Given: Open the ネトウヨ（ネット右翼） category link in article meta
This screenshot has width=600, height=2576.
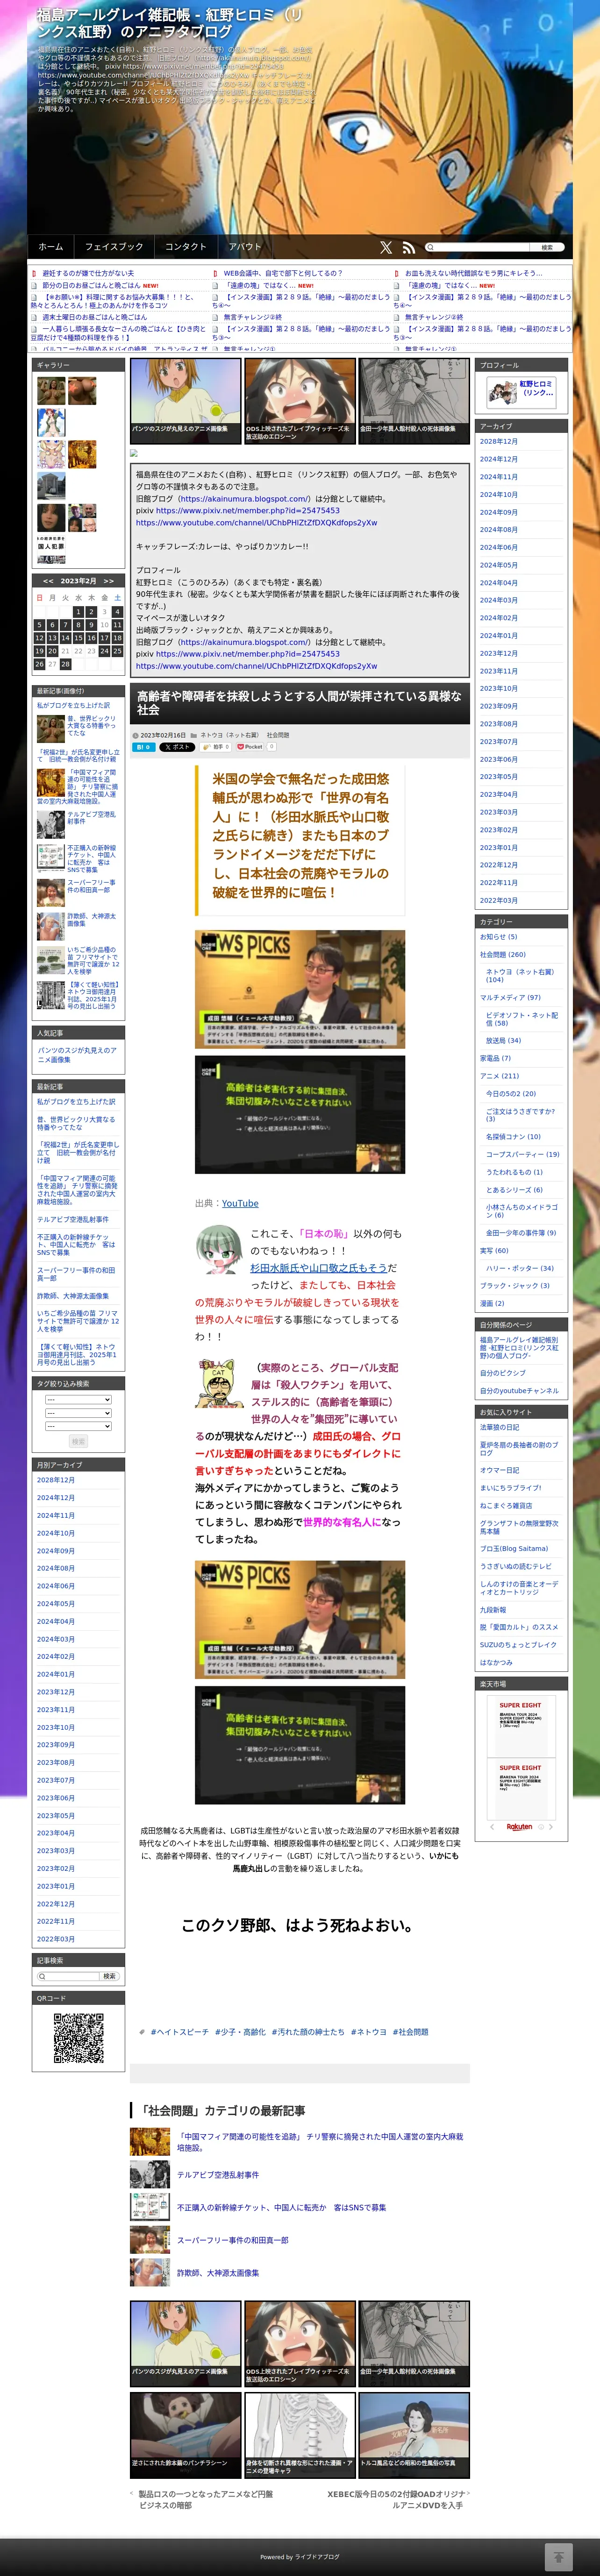Looking at the screenshot, I should tap(229, 735).
